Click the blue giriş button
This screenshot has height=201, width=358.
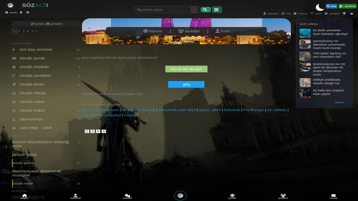pos(186,85)
